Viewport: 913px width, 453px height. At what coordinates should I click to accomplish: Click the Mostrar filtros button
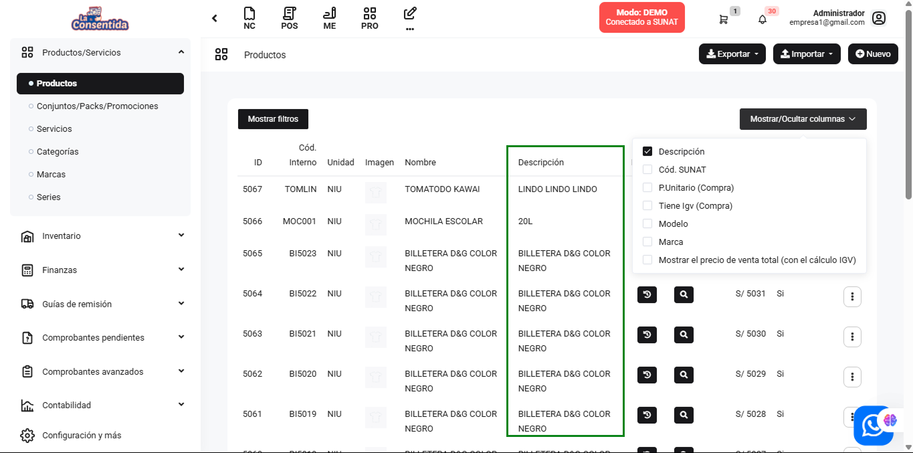click(x=273, y=119)
